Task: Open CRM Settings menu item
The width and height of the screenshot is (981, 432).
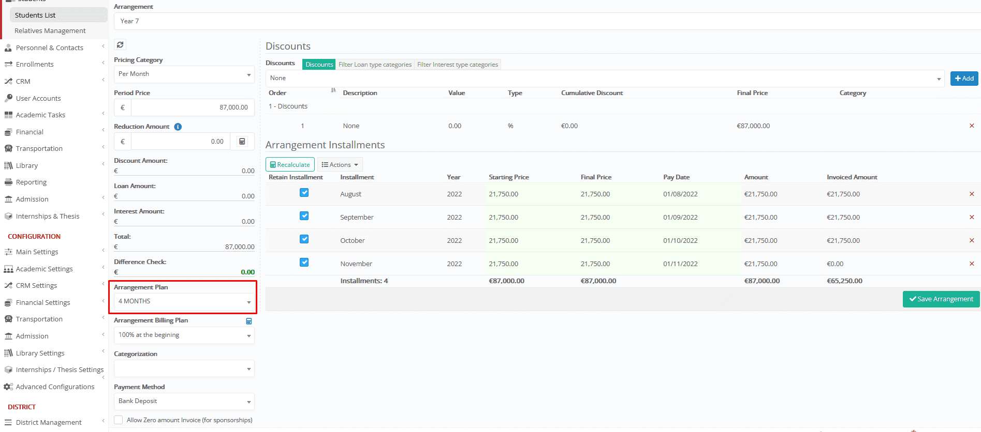Action: [36, 286]
